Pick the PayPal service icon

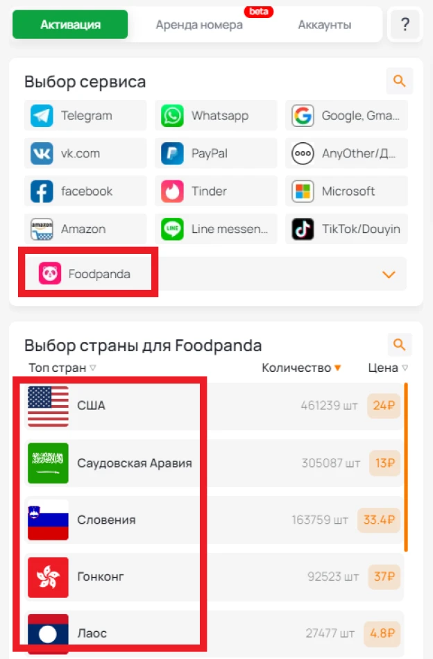[172, 153]
